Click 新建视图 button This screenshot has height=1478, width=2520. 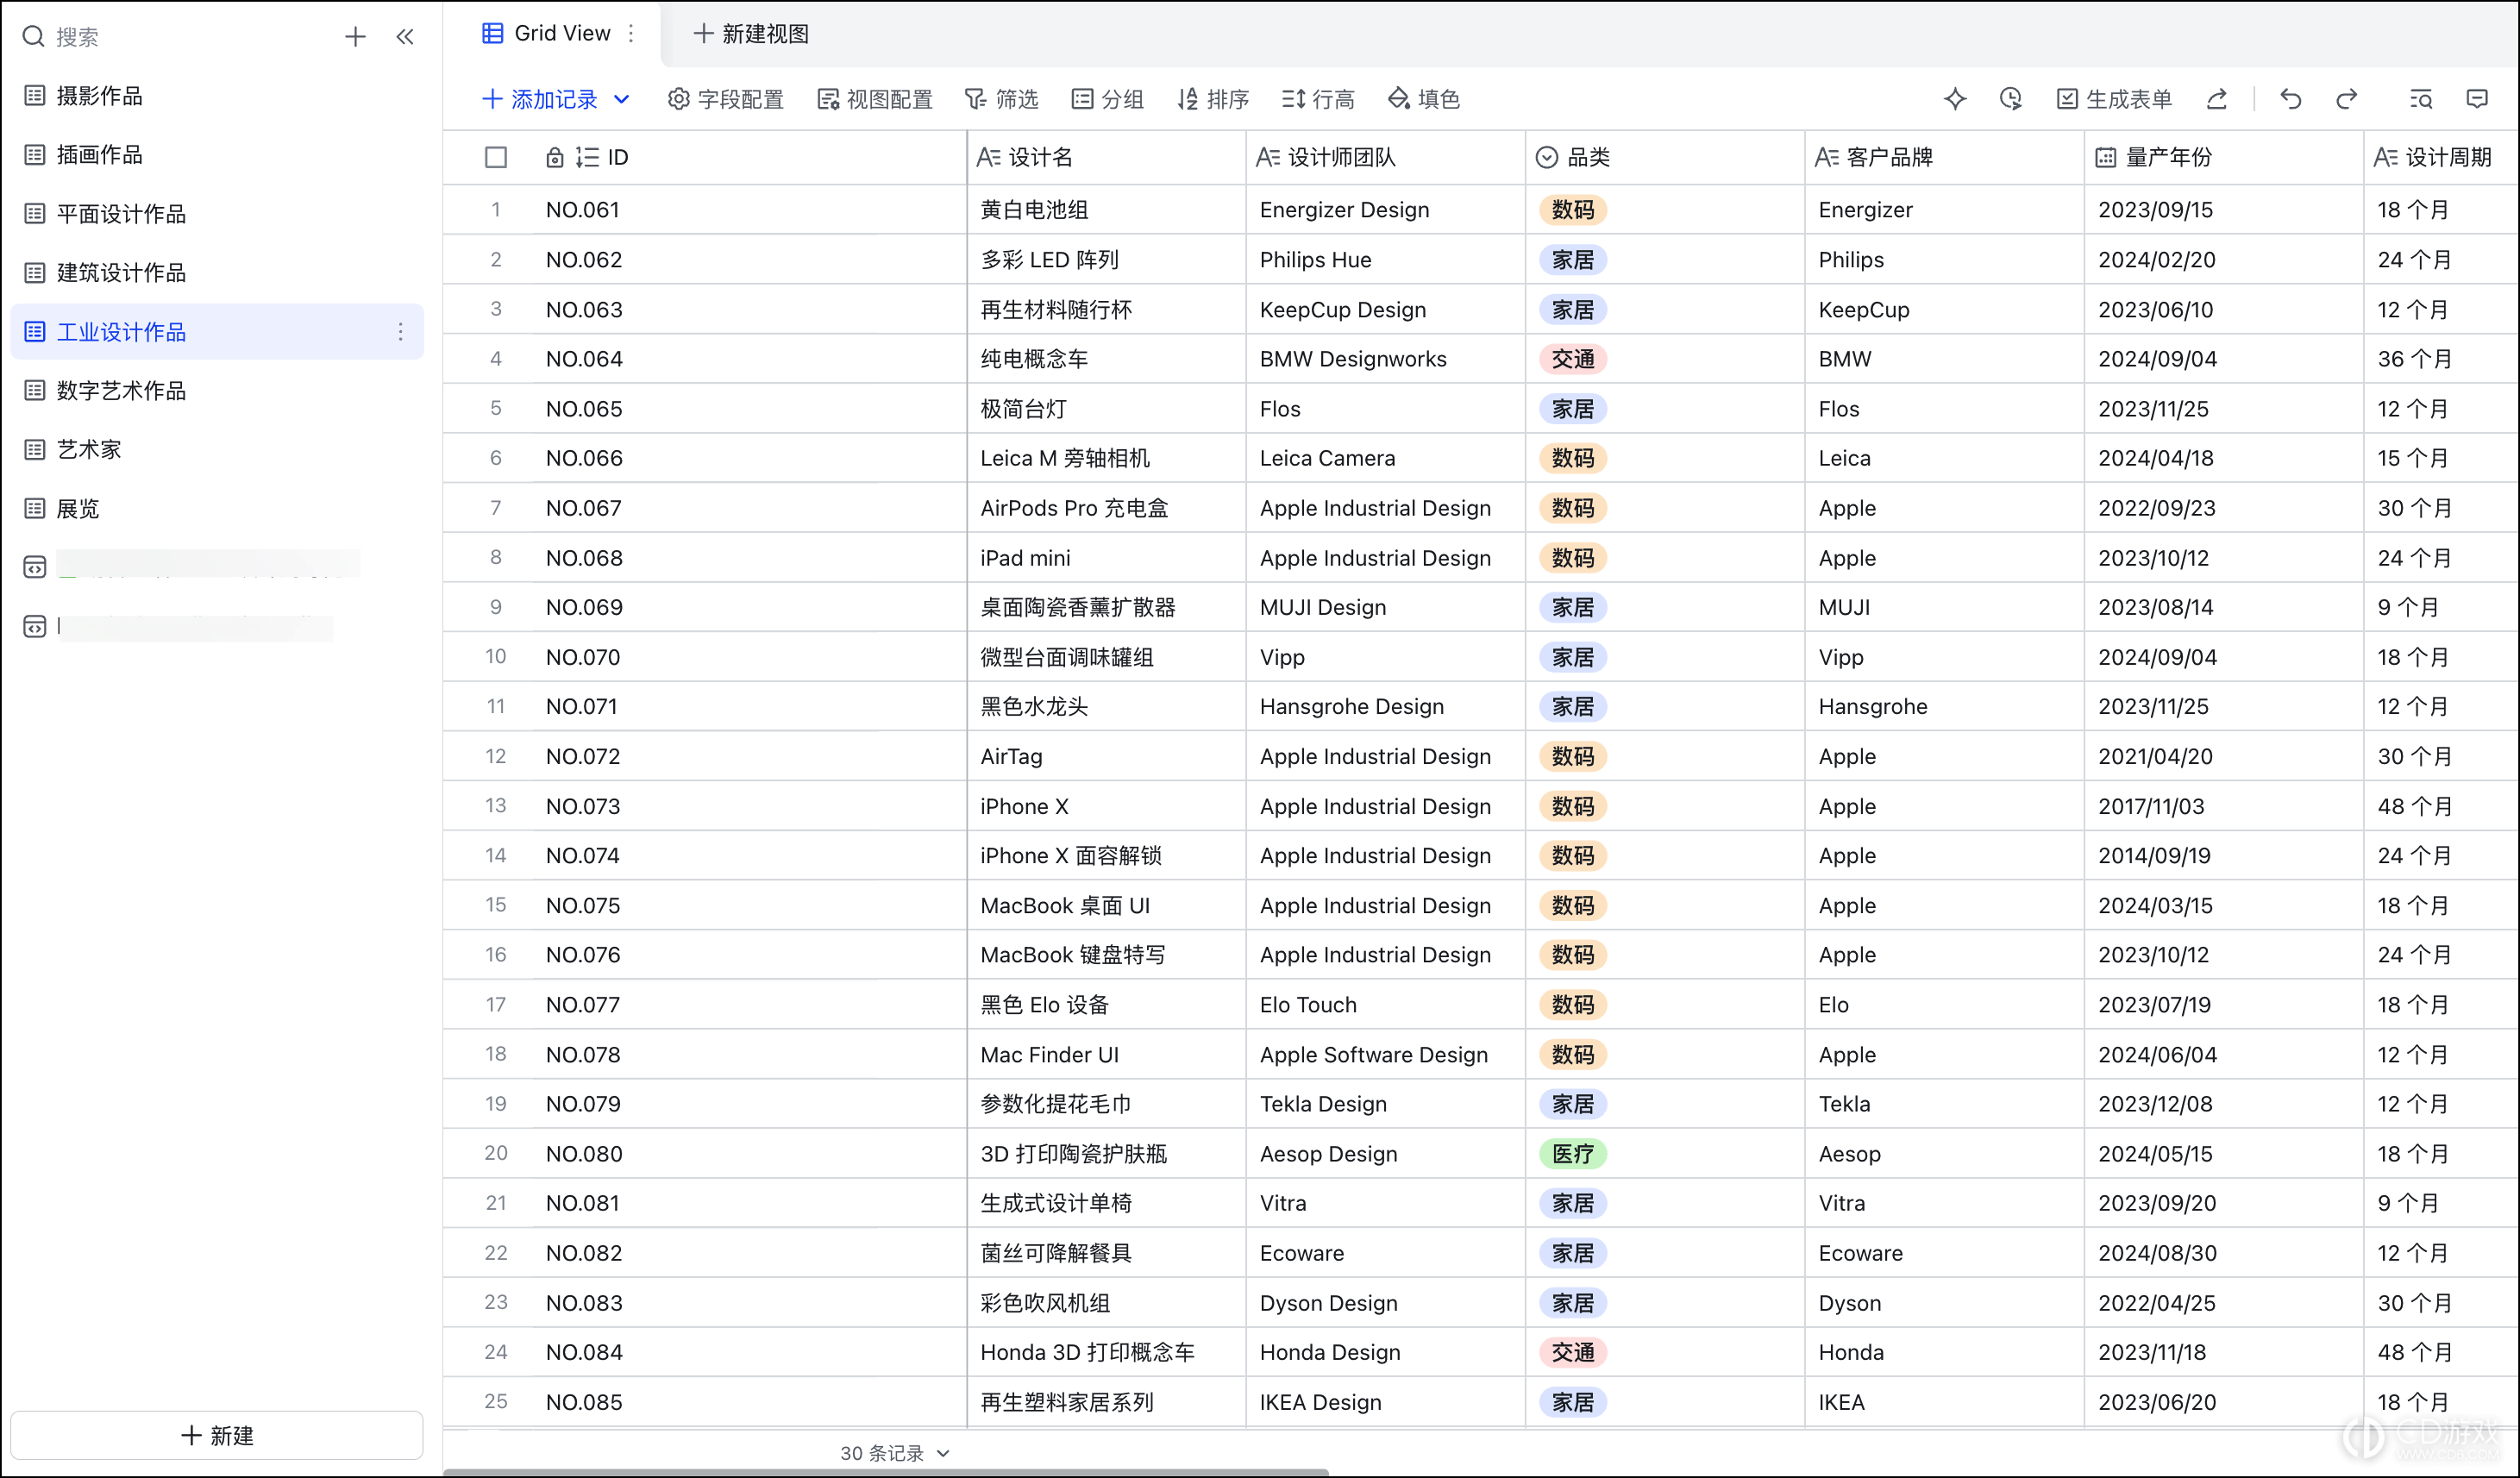[751, 33]
